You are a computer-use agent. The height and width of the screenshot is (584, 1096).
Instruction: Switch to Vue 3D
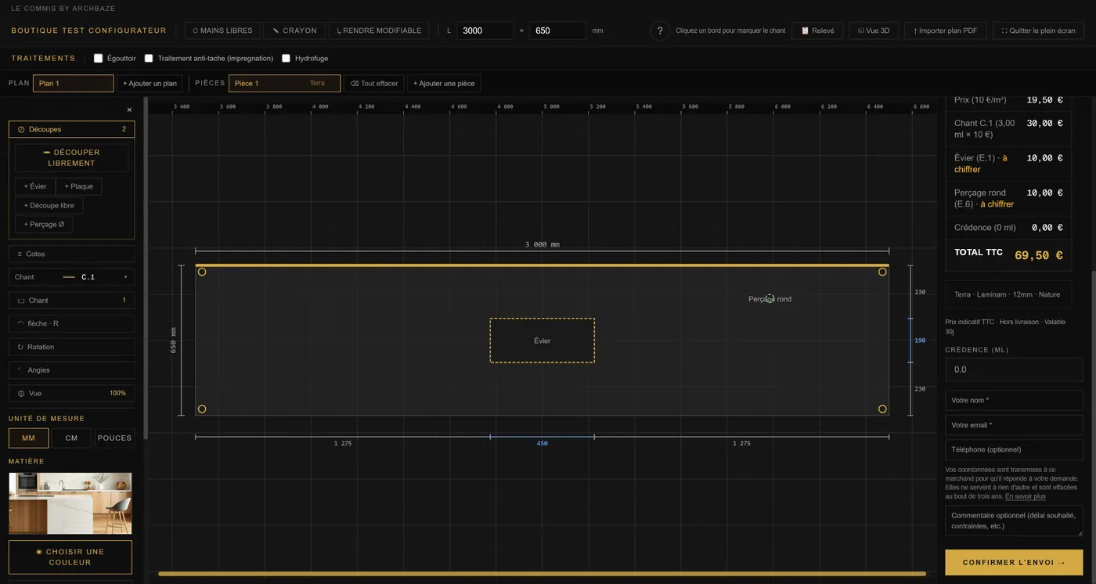click(874, 31)
